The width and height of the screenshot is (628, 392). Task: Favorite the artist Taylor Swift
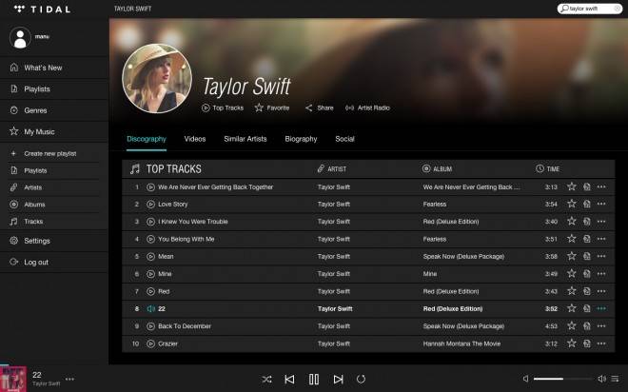(272, 108)
